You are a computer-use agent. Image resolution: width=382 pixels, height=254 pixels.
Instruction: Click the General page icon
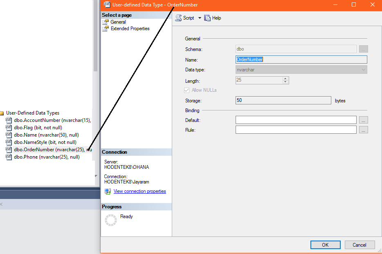(105, 22)
